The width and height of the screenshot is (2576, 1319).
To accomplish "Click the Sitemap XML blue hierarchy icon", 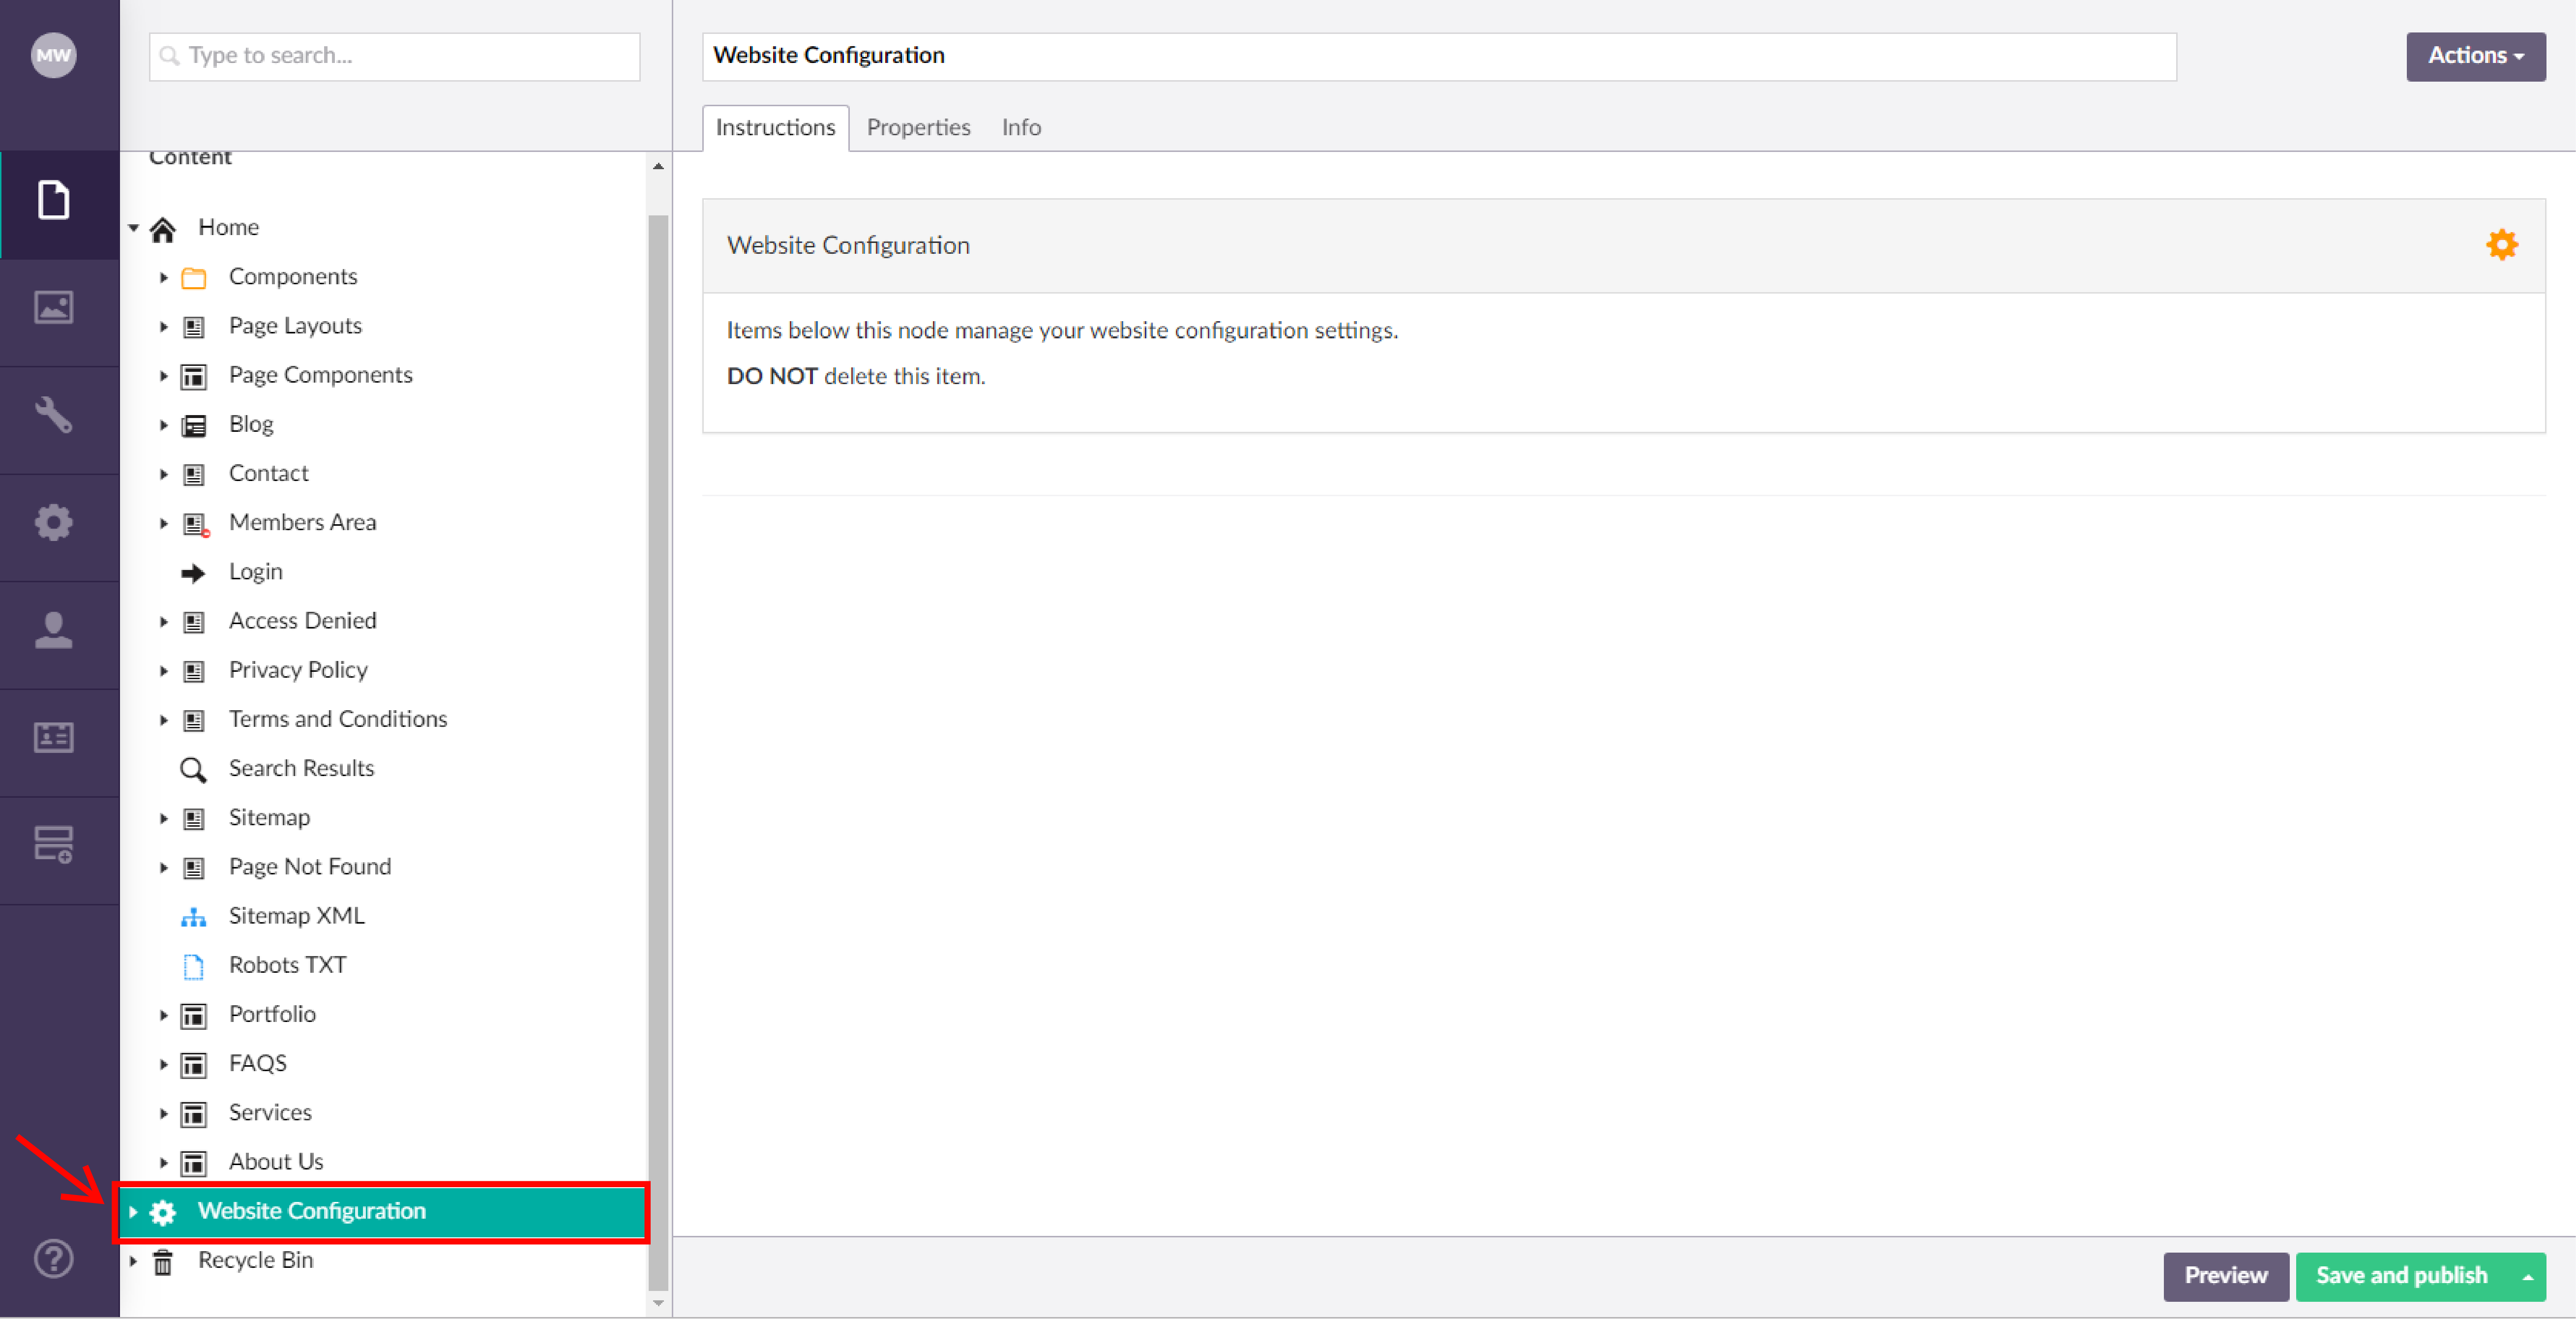I will click(193, 917).
